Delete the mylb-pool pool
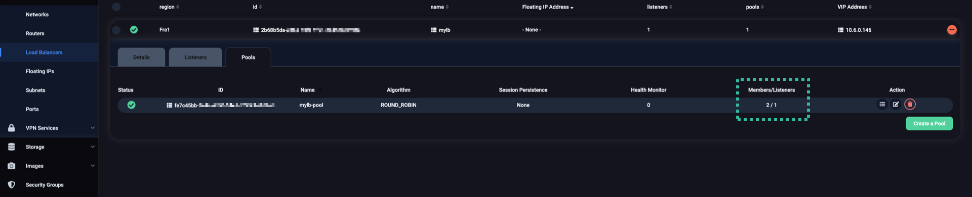972x197 pixels. point(910,105)
